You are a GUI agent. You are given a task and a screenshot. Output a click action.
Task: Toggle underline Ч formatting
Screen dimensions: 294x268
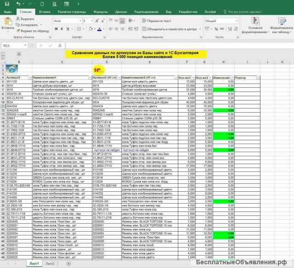click(x=68, y=29)
